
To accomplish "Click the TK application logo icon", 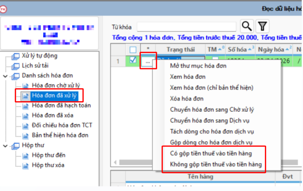I will pos(3,9).
